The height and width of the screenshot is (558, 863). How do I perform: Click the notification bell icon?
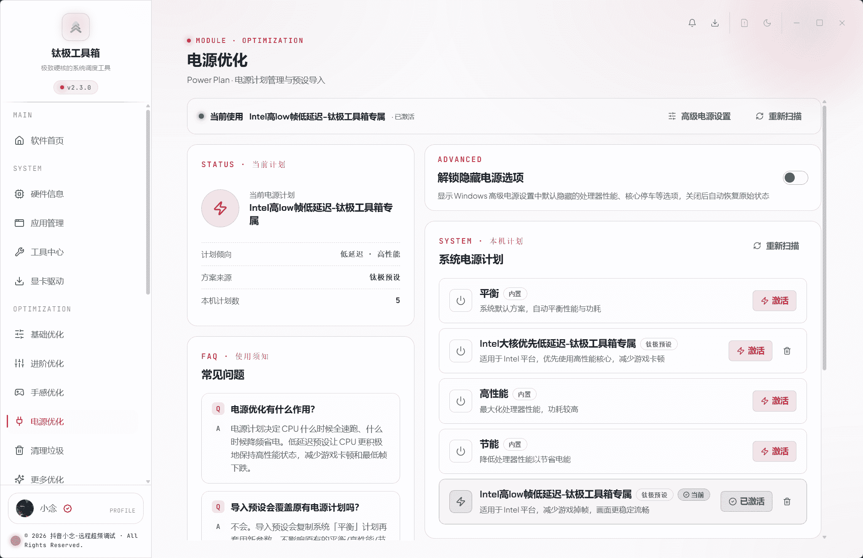(x=692, y=23)
